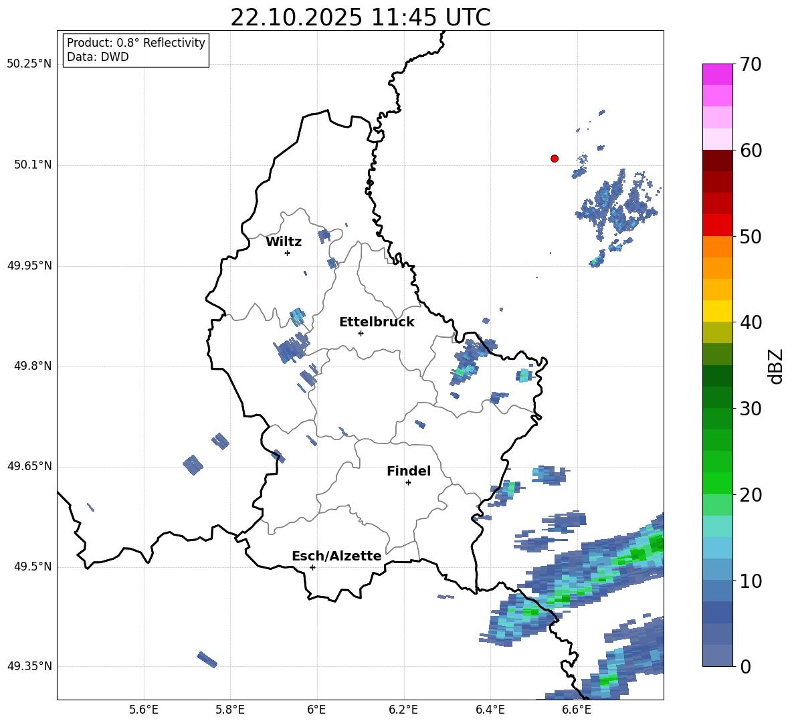Click the Ettelbruck station cross marker
792x723 pixels.
point(361,333)
